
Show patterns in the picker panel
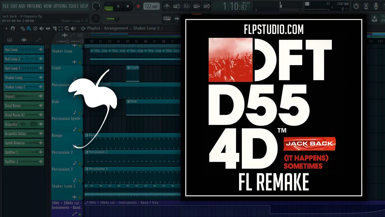coord(10,40)
